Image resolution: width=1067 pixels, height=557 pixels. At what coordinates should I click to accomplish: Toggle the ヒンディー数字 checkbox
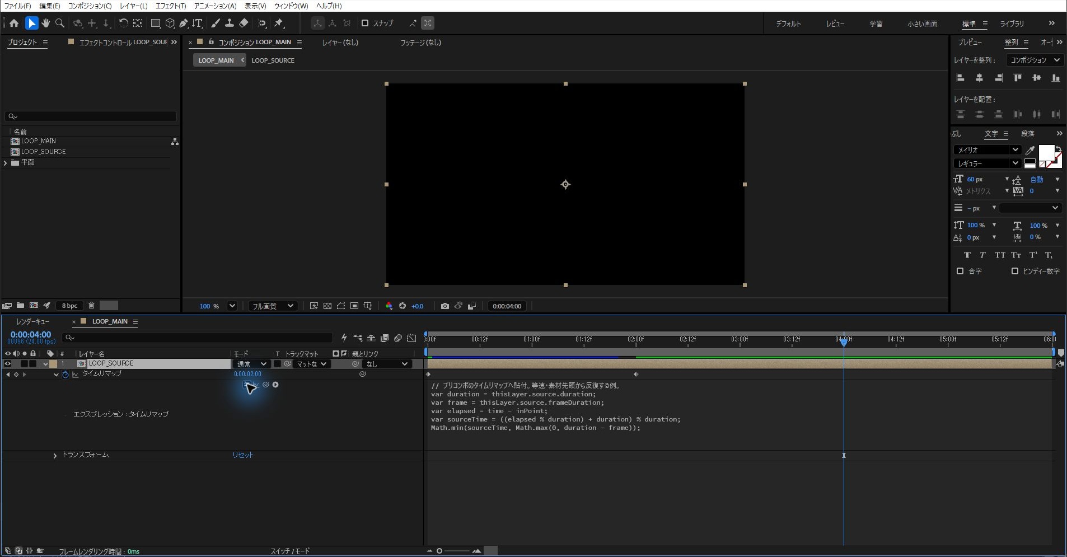1015,271
